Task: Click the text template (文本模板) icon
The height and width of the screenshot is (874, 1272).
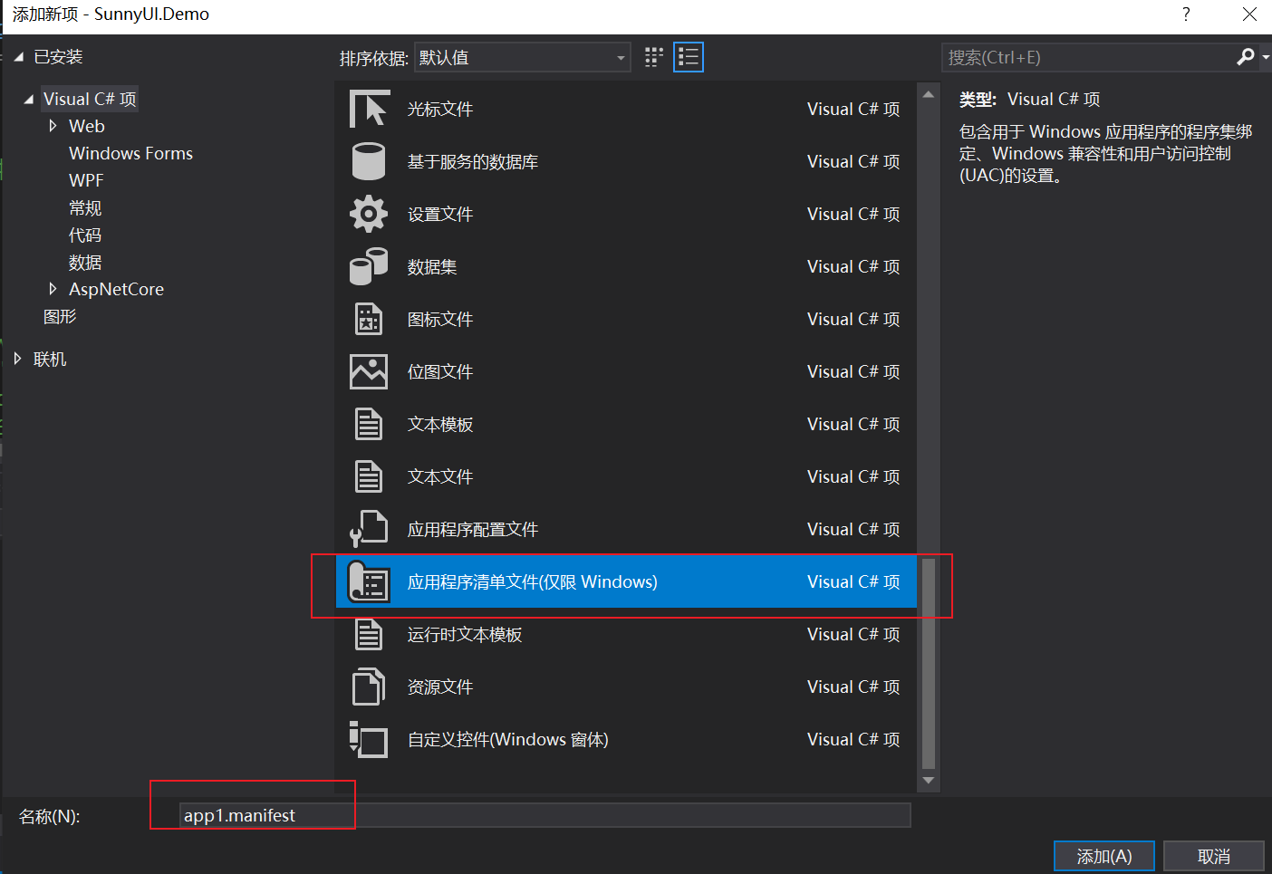Action: click(369, 424)
